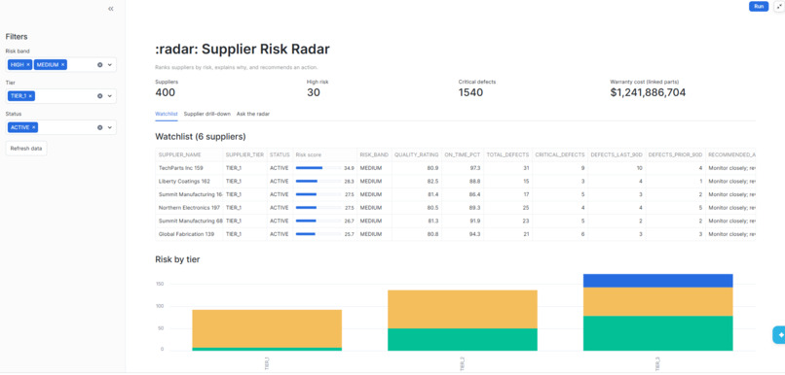Image resolution: width=785 pixels, height=375 pixels.
Task: Click the green segment of the TIER_2 bar
Action: [x=463, y=339]
